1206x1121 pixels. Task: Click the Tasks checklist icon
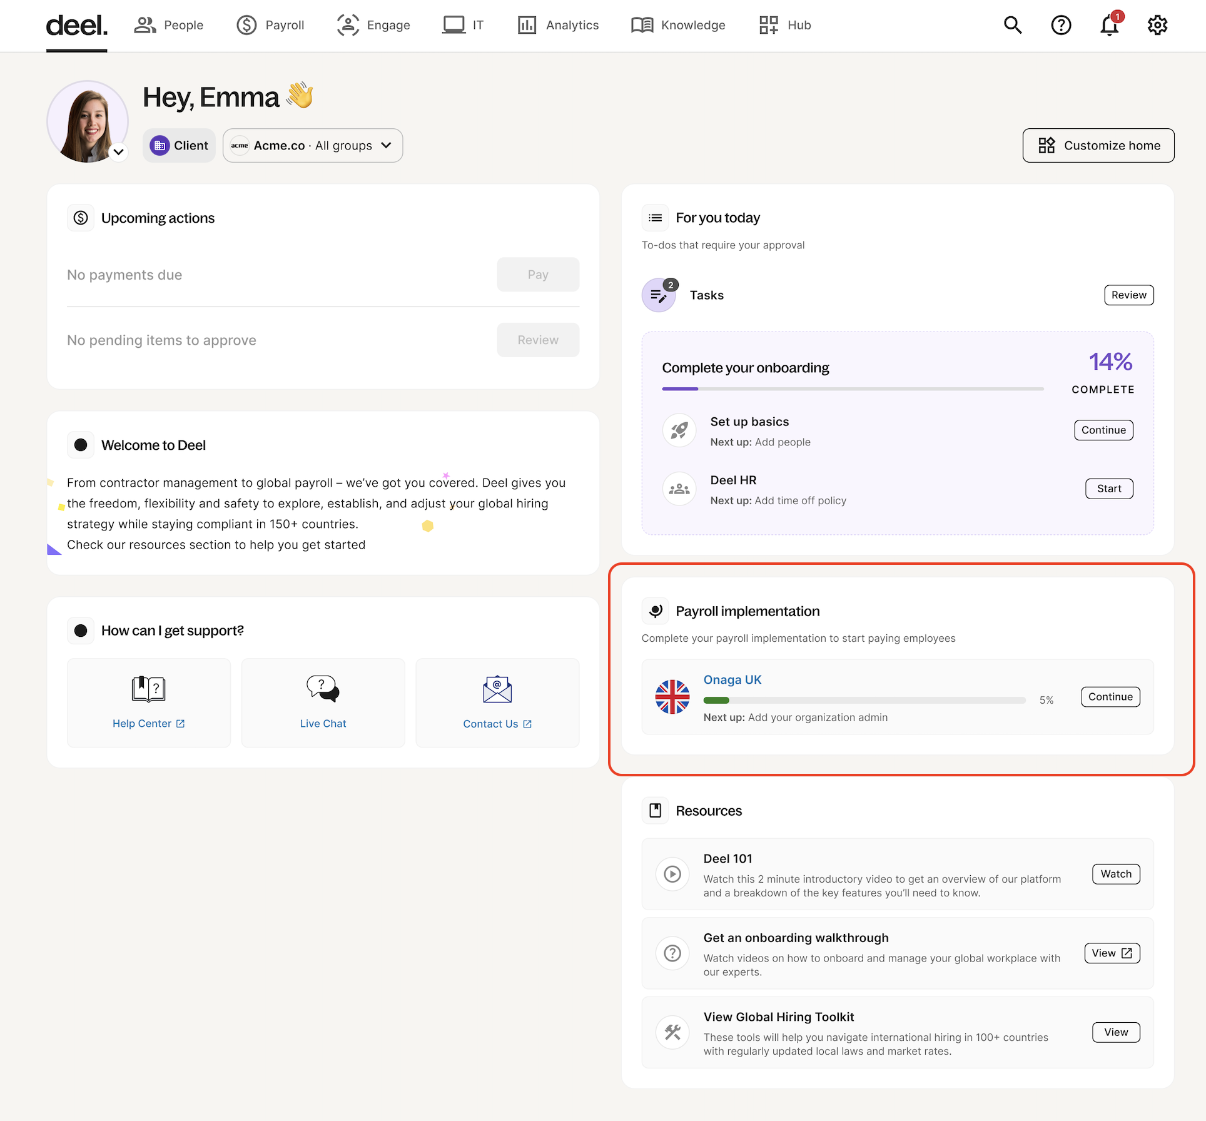659,295
